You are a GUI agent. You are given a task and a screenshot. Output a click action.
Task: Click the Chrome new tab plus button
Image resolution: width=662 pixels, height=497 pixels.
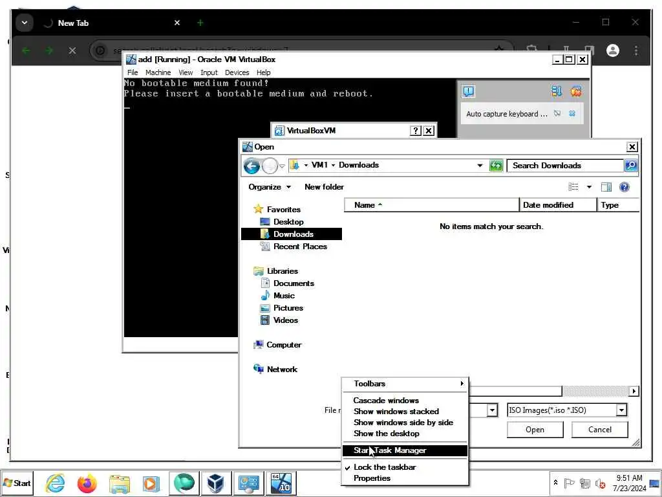200,23
